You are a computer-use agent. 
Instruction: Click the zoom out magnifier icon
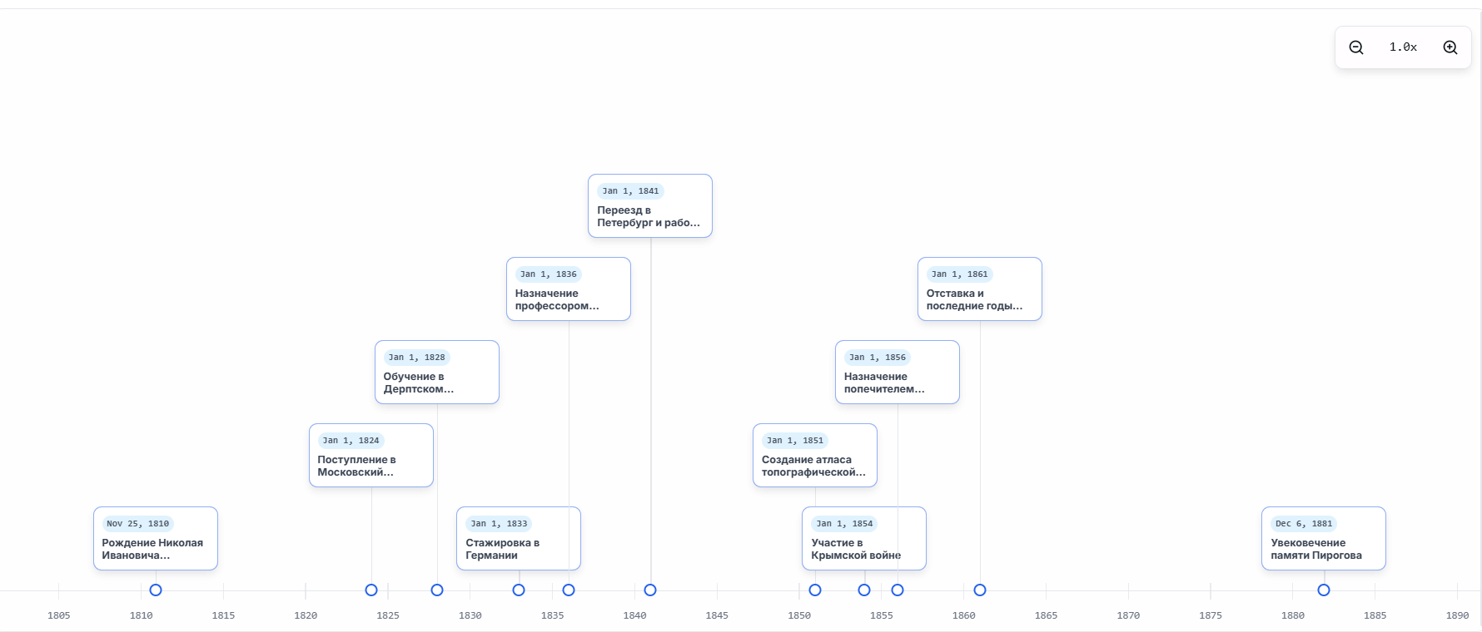pyautogui.click(x=1356, y=47)
